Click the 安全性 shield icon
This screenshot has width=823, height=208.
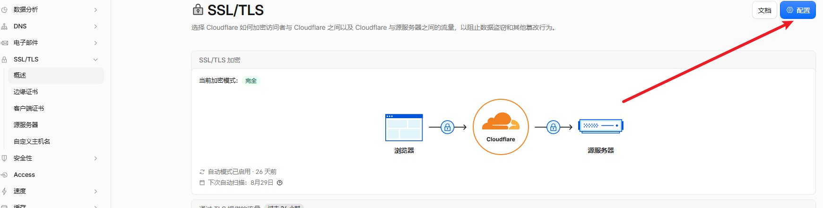point(4,158)
